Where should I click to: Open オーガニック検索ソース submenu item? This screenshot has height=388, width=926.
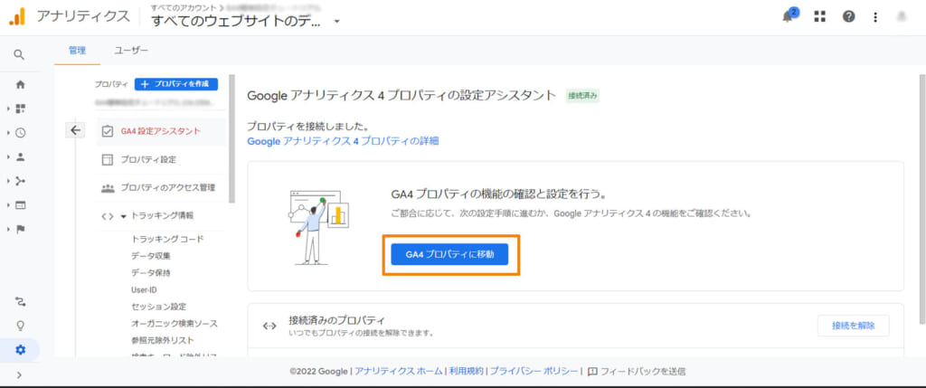coord(175,324)
